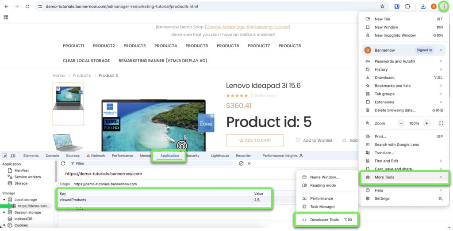Expand the Find and Edit submenu
453x231 pixels.
click(403, 161)
